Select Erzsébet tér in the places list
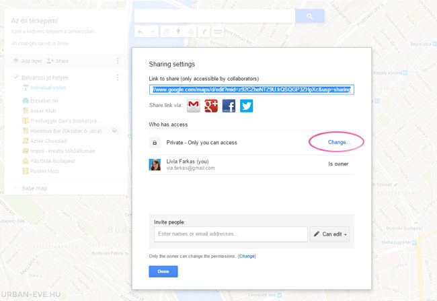437x301 pixels. [x=44, y=101]
